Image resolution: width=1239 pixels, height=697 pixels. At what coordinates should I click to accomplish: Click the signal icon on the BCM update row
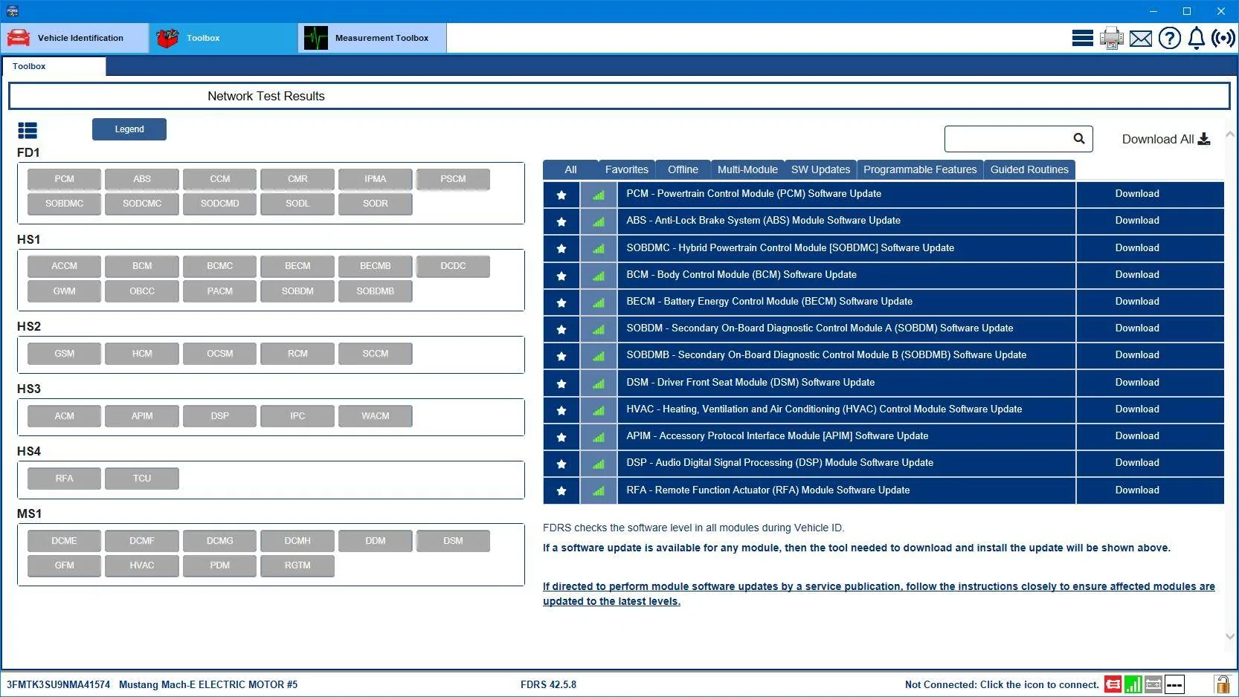(x=599, y=276)
